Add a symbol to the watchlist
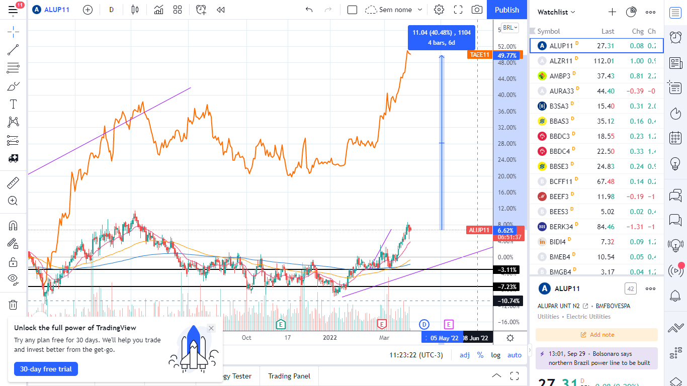The image size is (687, 386). 612,12
